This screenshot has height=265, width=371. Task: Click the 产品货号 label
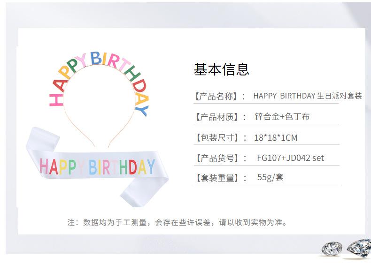click(216, 158)
